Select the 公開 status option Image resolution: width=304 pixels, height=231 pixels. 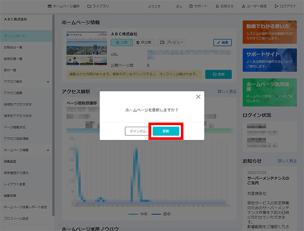click(121, 43)
